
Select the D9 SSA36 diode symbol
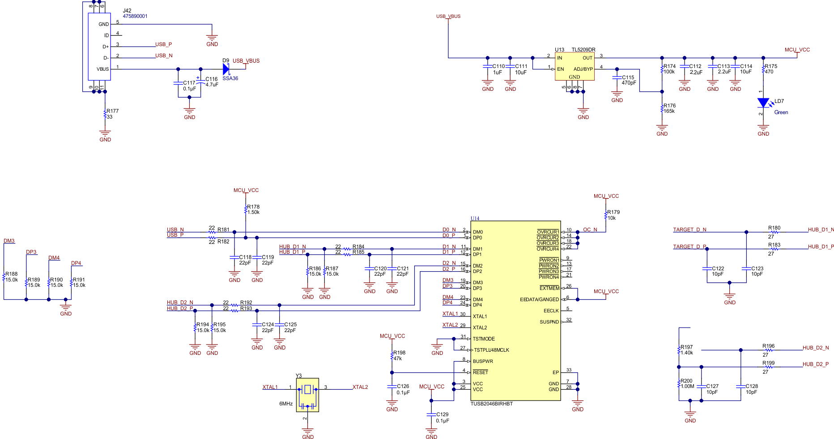tap(226, 69)
